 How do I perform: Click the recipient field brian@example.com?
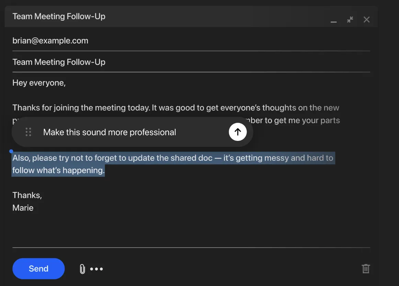[50, 41]
